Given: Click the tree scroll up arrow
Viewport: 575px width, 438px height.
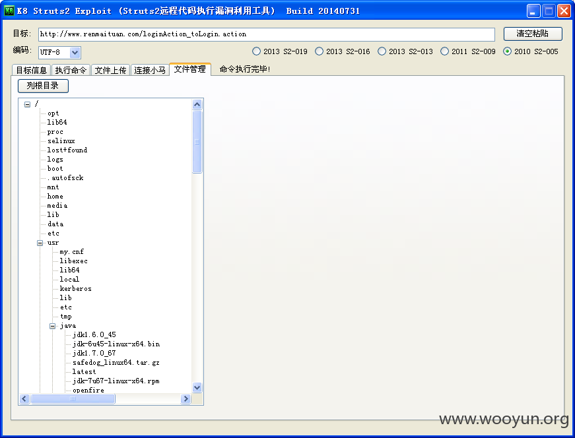Looking at the screenshot, I should tap(197, 104).
